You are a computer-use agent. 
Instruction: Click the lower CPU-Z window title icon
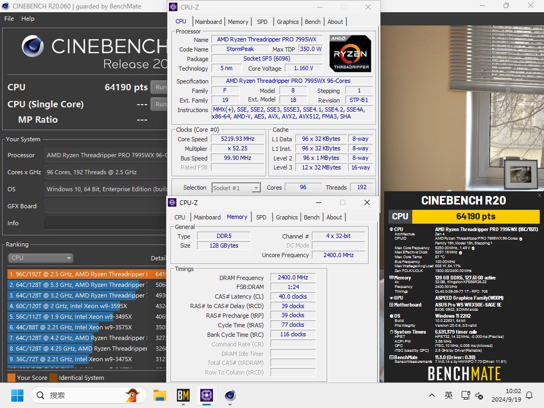click(x=172, y=202)
